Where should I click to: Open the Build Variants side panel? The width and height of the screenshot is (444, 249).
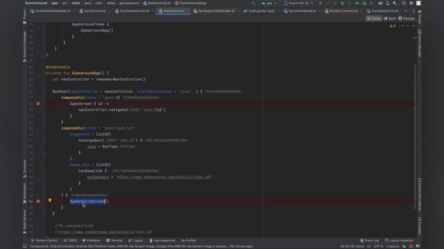tap(25, 222)
